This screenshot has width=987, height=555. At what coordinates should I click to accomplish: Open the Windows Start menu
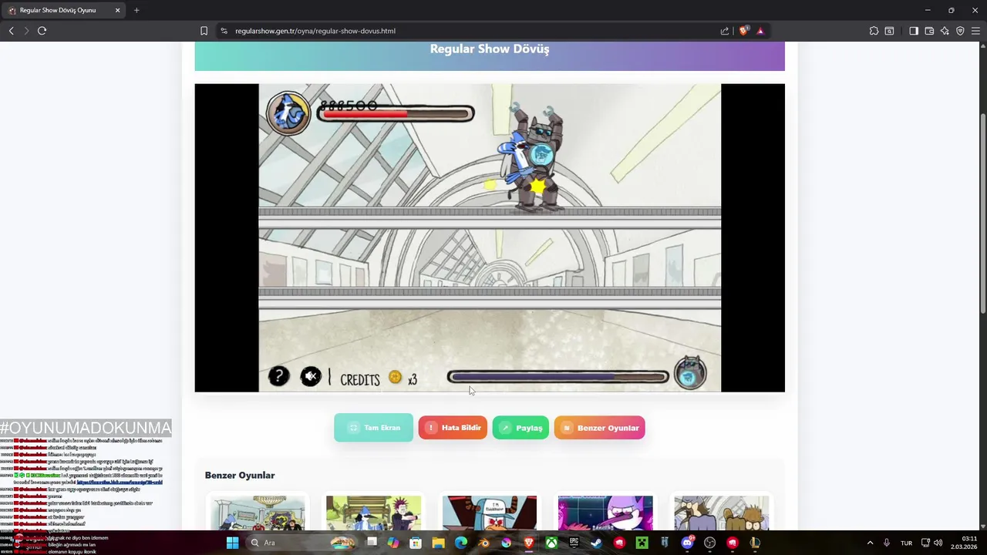pyautogui.click(x=232, y=543)
